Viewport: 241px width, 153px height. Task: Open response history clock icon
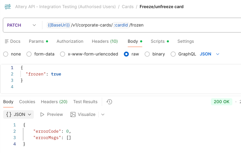pyautogui.click(x=109, y=102)
